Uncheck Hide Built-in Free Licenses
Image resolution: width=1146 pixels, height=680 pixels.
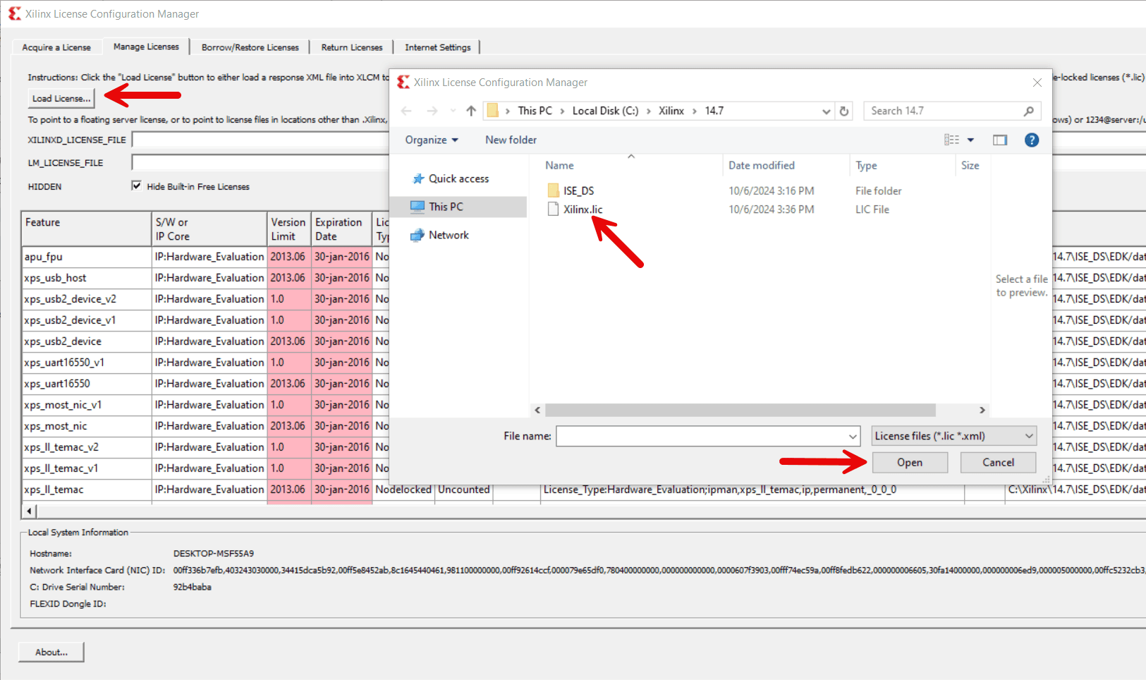(x=136, y=186)
